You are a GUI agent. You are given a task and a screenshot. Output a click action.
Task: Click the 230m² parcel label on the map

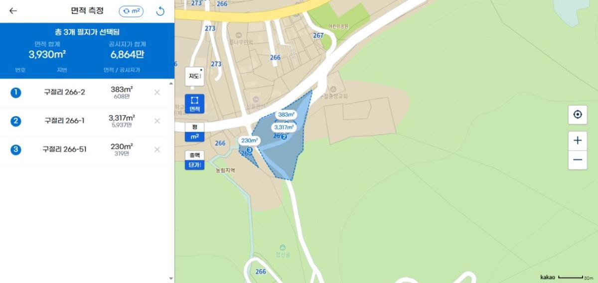pos(249,141)
